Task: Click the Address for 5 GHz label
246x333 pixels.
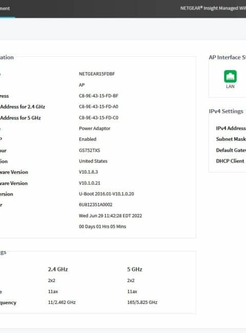Action: (x=20, y=118)
